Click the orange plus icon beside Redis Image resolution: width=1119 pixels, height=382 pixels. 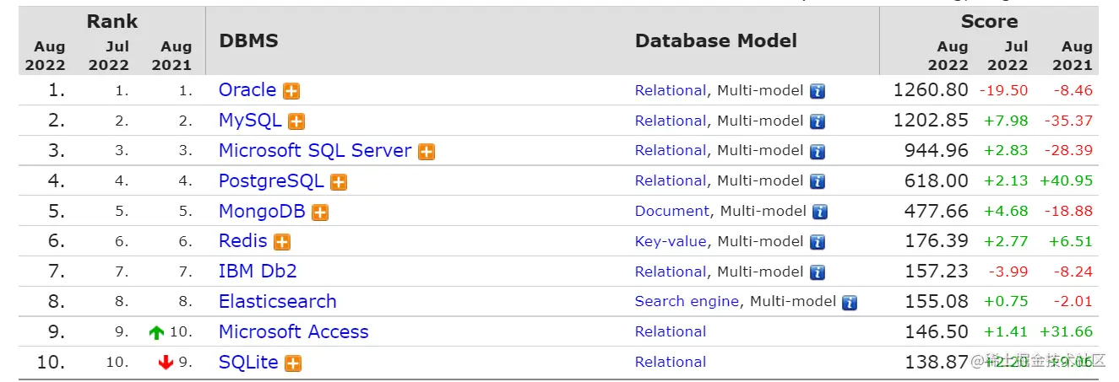click(282, 242)
